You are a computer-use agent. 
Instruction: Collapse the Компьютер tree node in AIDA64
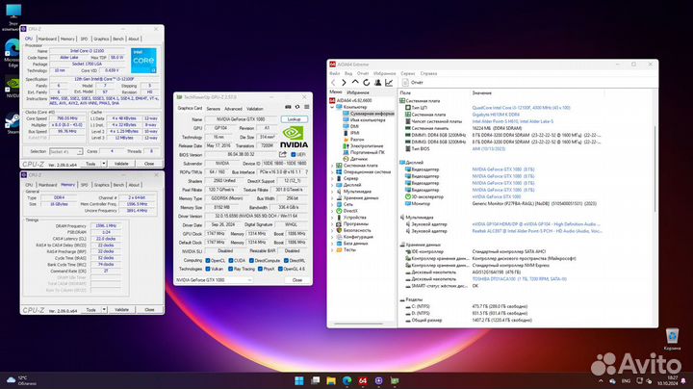[x=332, y=107]
